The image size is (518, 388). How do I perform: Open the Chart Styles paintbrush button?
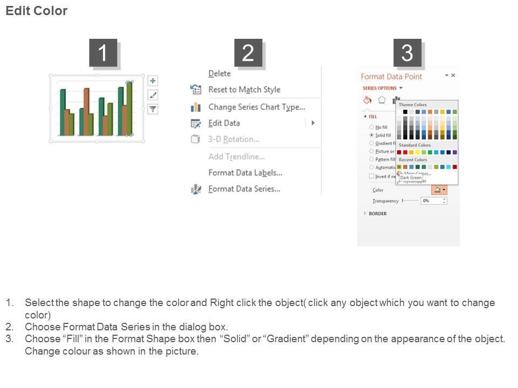tap(153, 95)
